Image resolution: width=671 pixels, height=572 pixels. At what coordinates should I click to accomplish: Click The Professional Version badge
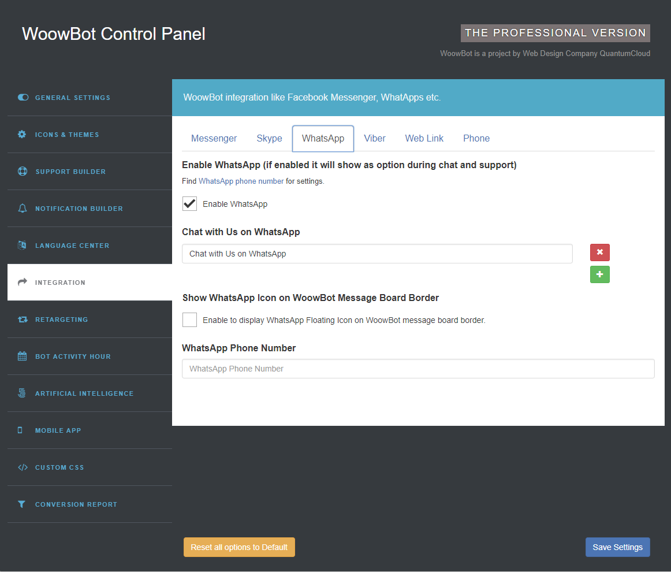(x=555, y=33)
